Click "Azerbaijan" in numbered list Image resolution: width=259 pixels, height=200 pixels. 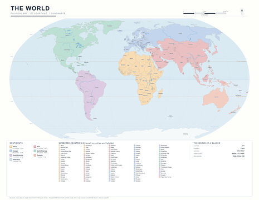coord(89,157)
